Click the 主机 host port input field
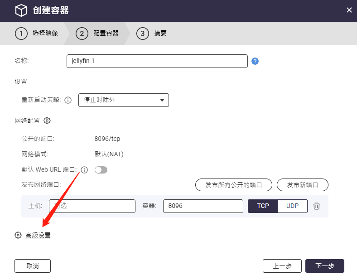The height and width of the screenshot is (280, 357). click(x=92, y=206)
